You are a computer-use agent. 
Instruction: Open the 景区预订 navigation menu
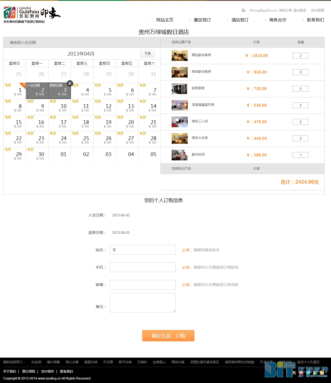pos(202,20)
